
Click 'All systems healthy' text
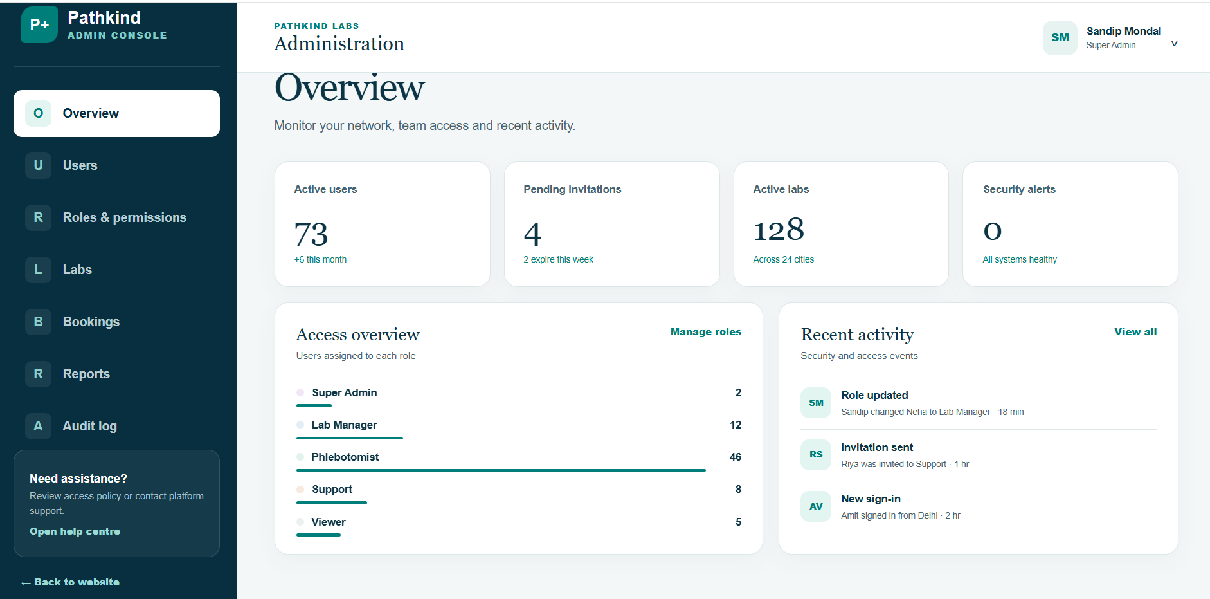click(1020, 259)
